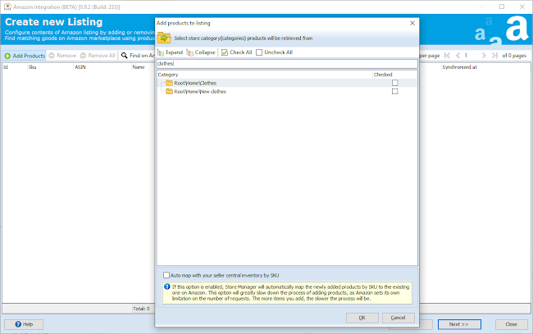Click the Close button in main window
The width and height of the screenshot is (533, 334).
[x=511, y=324]
